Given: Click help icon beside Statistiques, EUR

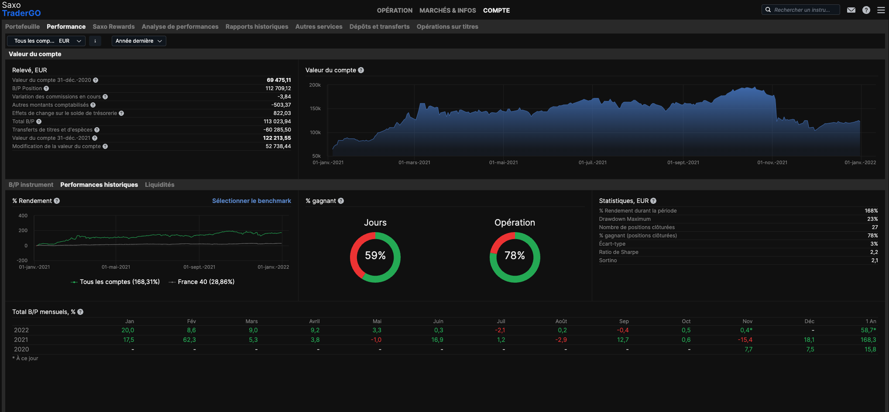Looking at the screenshot, I should coord(653,201).
